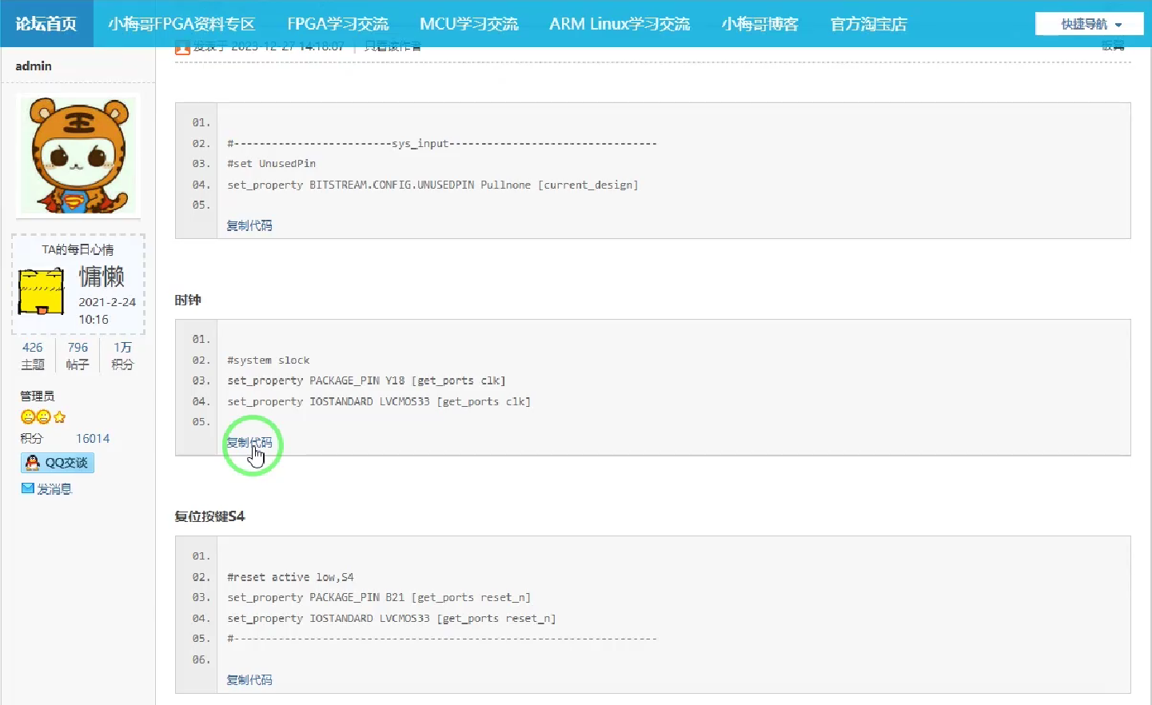This screenshot has width=1152, height=705.
Task: Click the #set UnusedPin comment line
Action: 272,163
